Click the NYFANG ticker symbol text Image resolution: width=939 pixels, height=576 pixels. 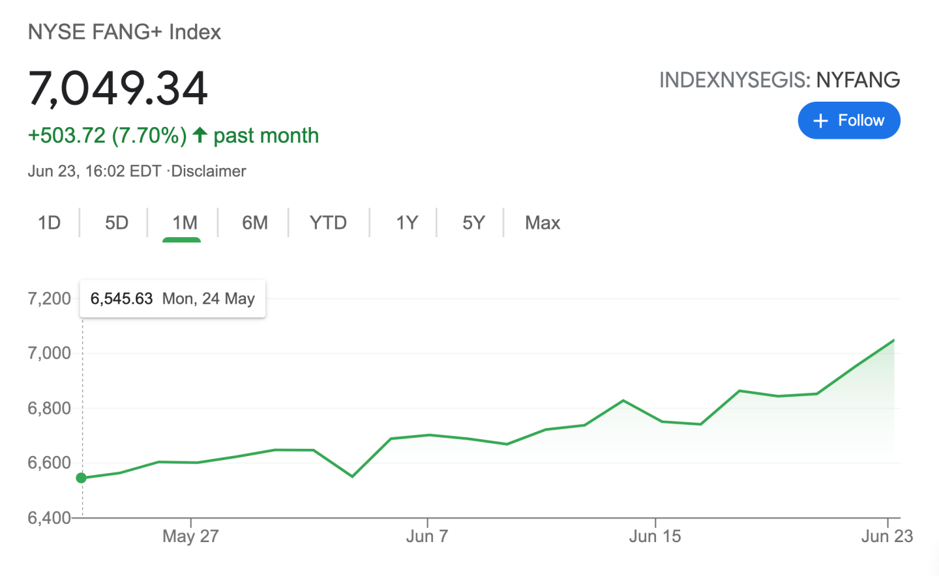point(857,80)
